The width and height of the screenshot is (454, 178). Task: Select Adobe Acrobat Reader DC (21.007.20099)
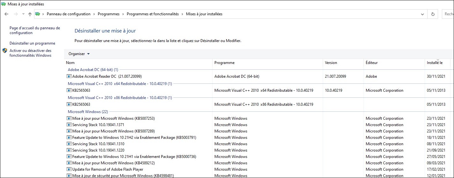click(x=107, y=76)
